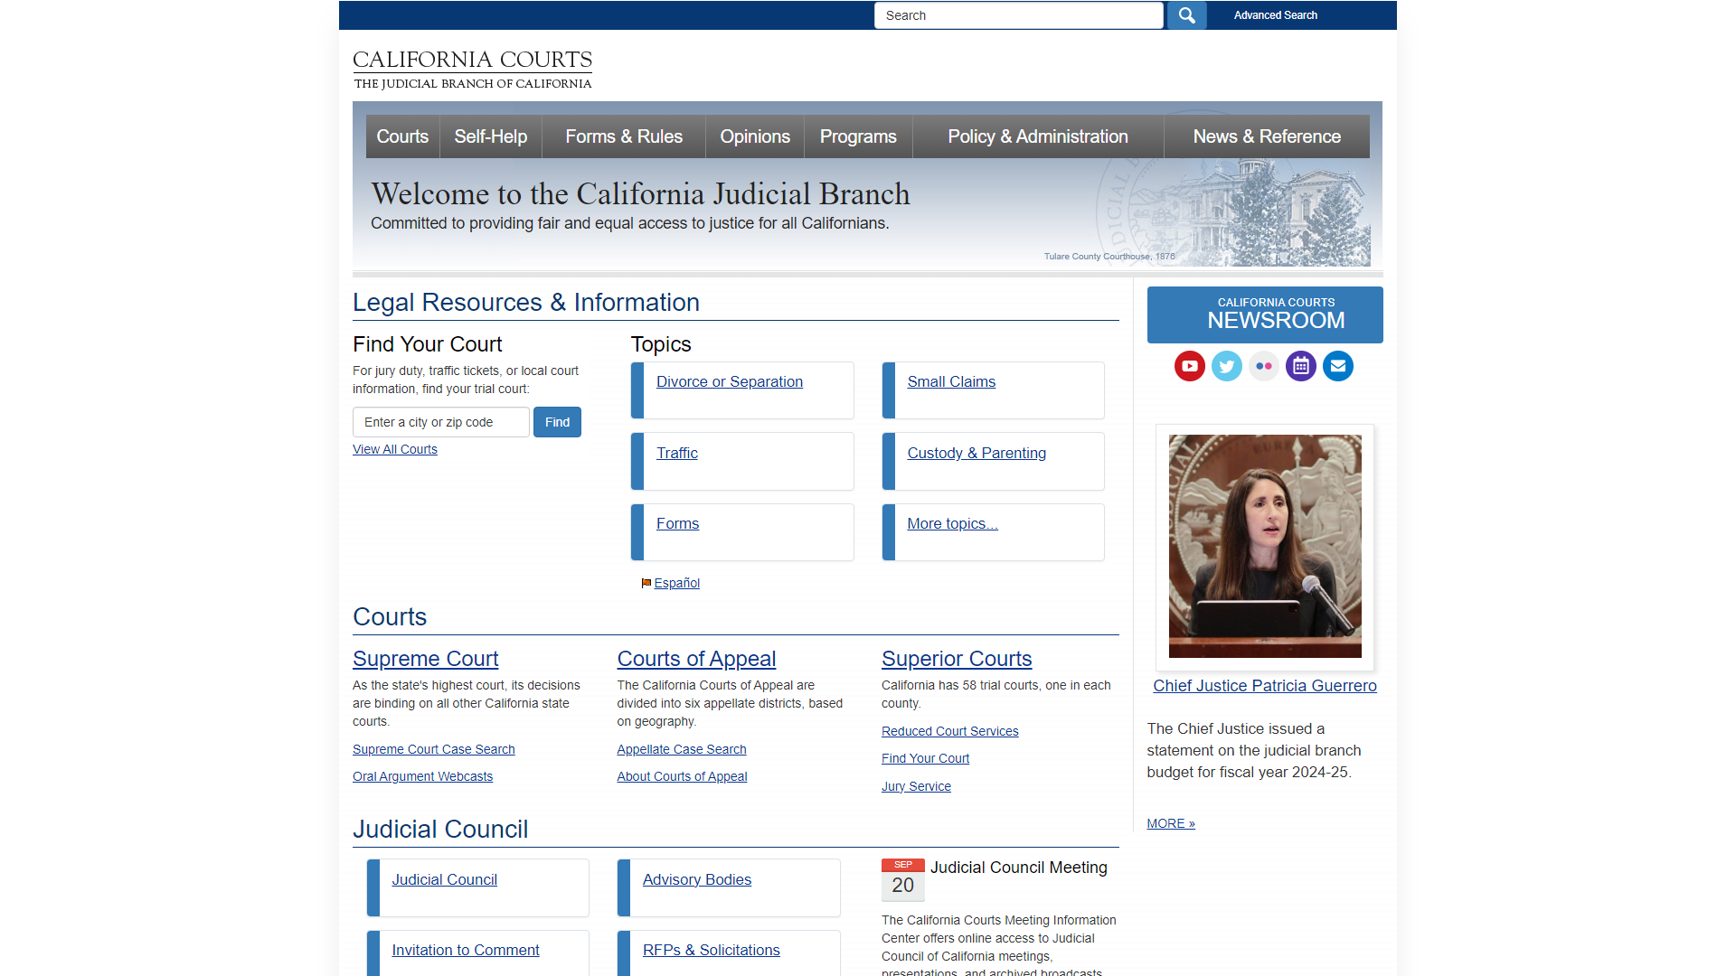The height and width of the screenshot is (976, 1736).
Task: Click the Chief Justice photo
Action: [x=1265, y=546]
